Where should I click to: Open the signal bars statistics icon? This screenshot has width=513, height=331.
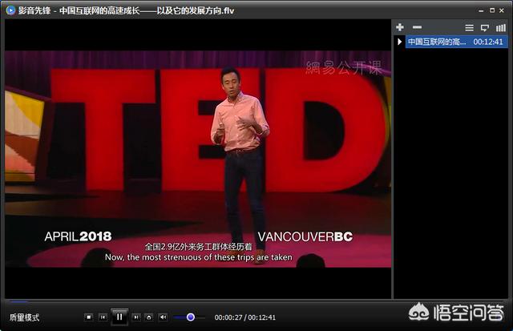[501, 28]
